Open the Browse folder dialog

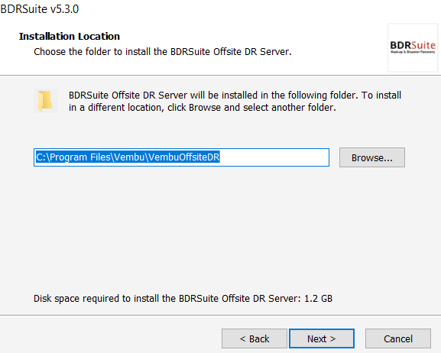[x=371, y=157]
